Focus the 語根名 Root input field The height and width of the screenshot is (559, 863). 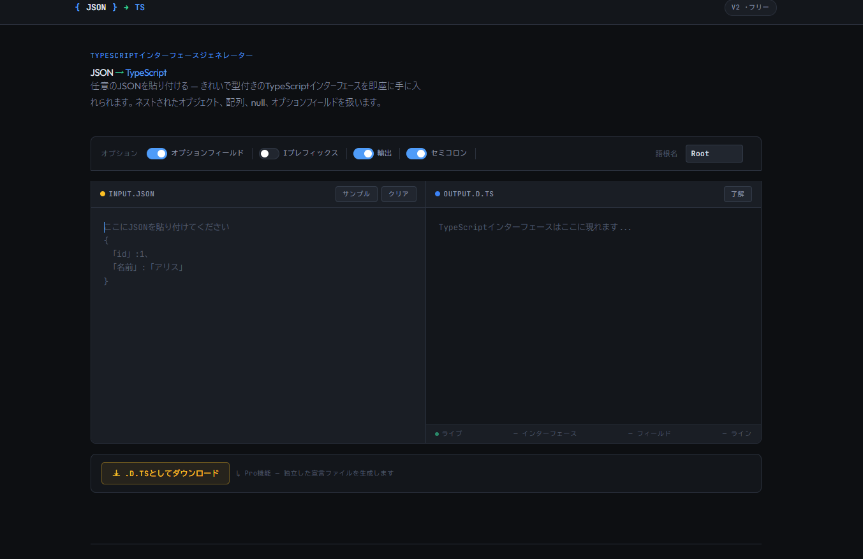[714, 154]
